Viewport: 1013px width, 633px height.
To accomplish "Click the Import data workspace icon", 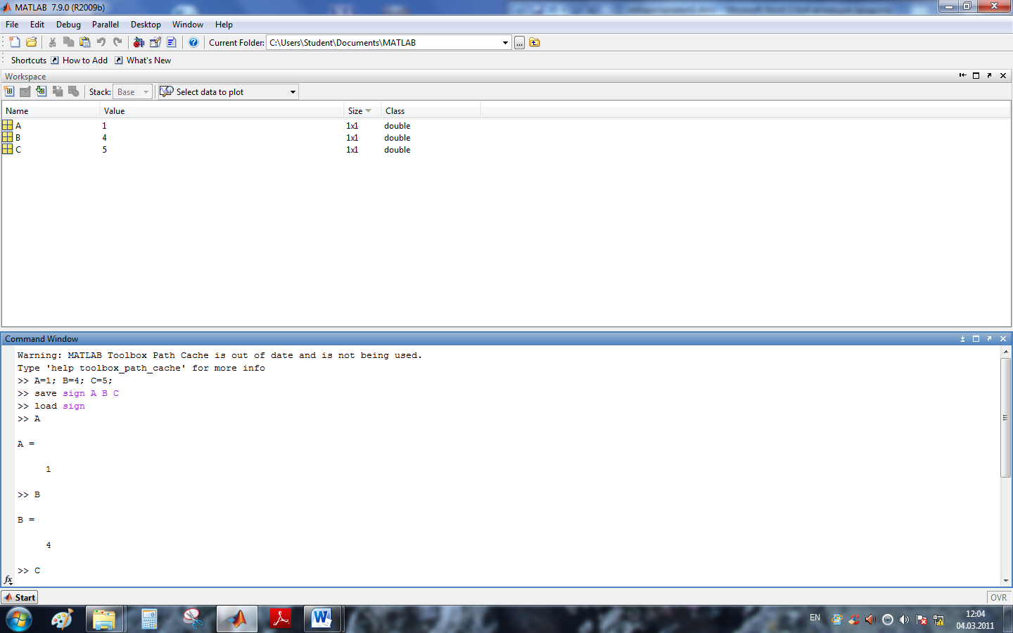I will point(42,91).
